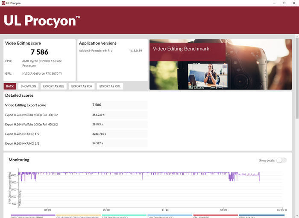This screenshot has width=299, height=218.
Task: Toggle the CPU Clock Frequency legend color
Action: tap(32, 216)
